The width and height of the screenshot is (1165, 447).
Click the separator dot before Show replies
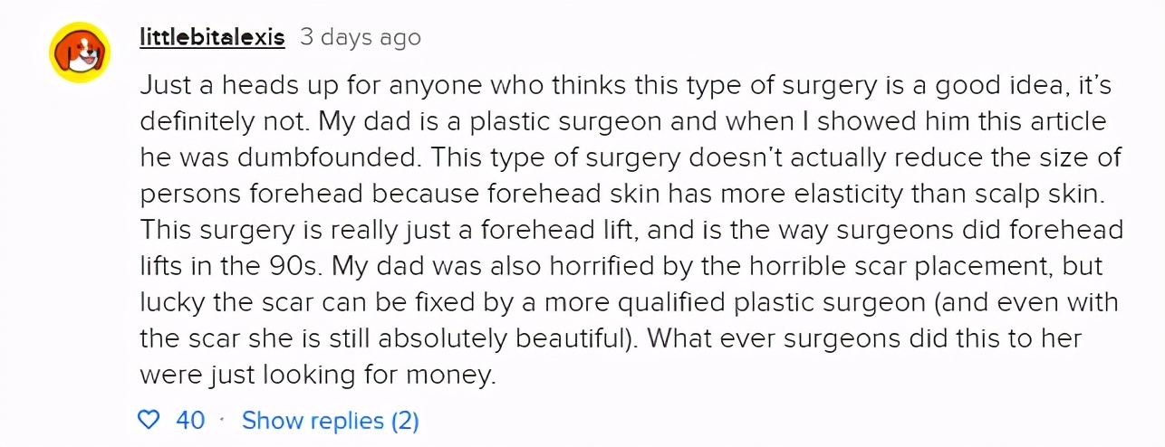[223, 421]
